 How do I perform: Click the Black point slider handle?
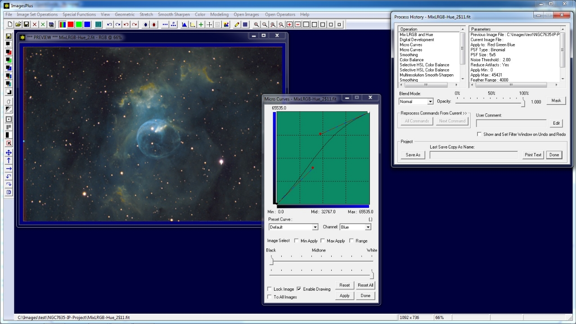(x=271, y=261)
